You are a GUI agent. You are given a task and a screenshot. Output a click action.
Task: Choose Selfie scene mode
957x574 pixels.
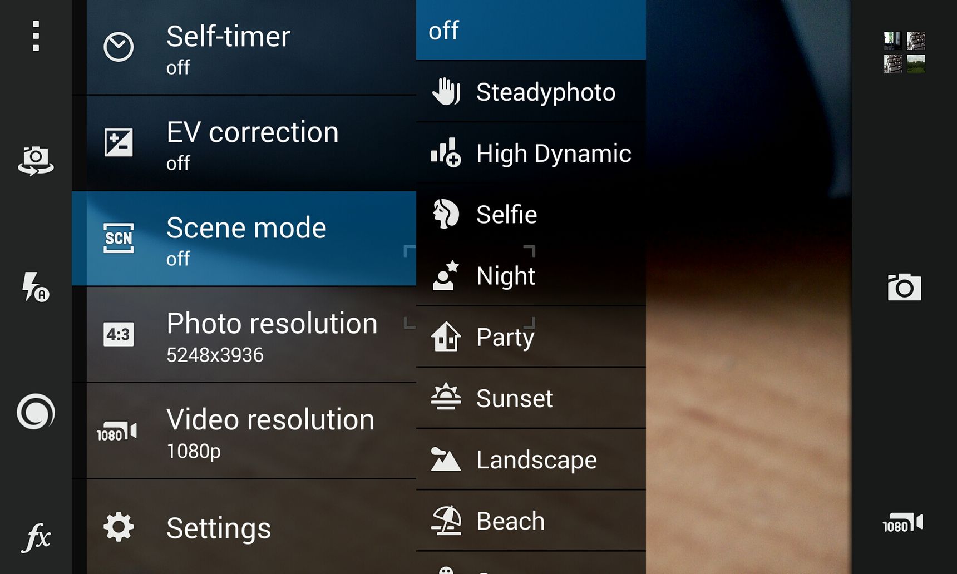[x=531, y=214]
